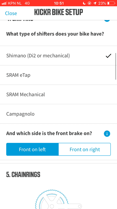Tap the vertical scrollbar indicator
This screenshot has height=209, width=117.
click(x=116, y=66)
